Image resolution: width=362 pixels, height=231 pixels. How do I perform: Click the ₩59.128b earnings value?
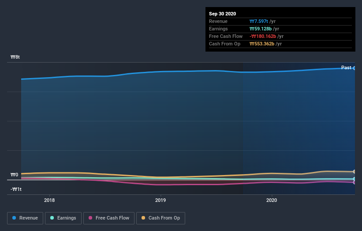coord(261,29)
